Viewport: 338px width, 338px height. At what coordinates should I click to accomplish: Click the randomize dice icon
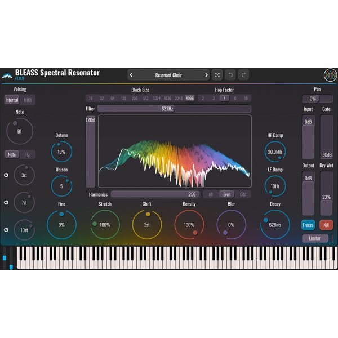click(x=217, y=75)
